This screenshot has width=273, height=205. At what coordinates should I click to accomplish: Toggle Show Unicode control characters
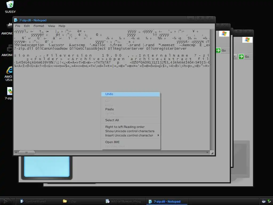point(130,131)
